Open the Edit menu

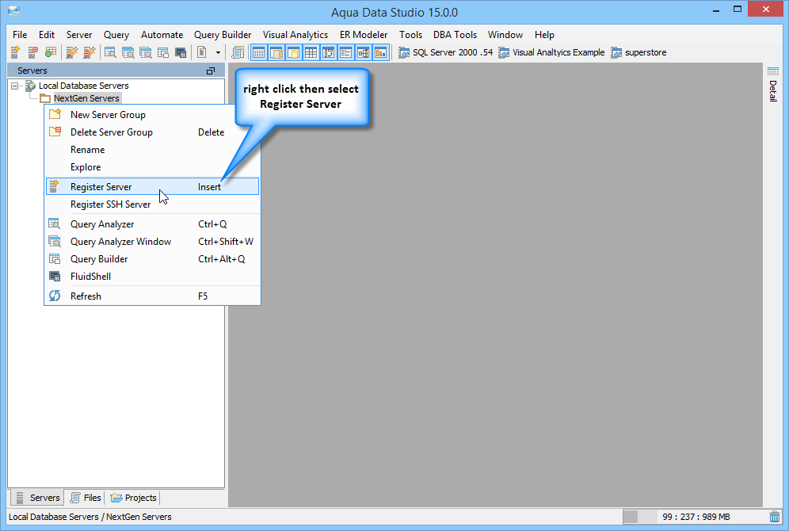click(x=47, y=35)
